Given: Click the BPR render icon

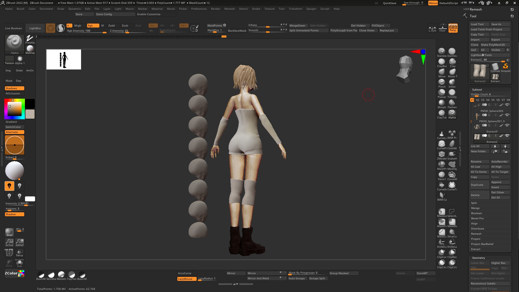Looking at the screenshot, I should click(9, 232).
